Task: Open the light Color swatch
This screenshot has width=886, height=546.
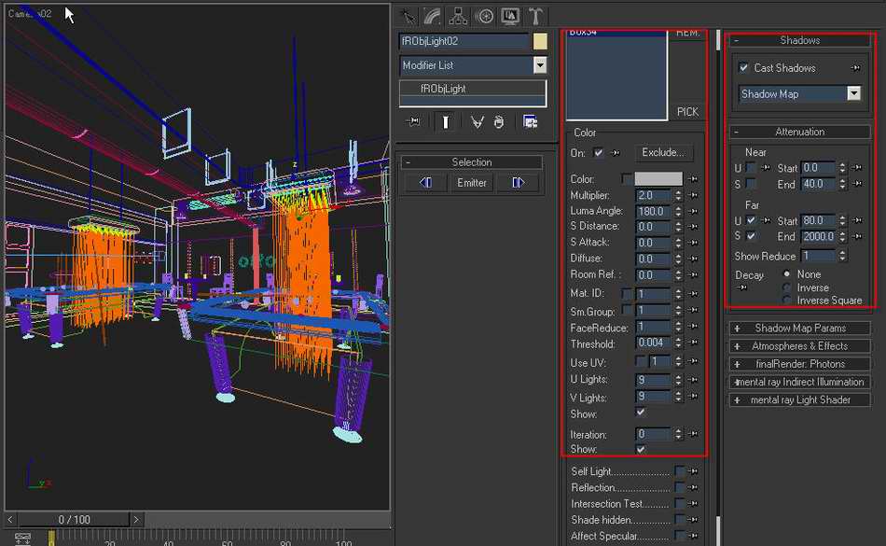Action: (x=658, y=178)
